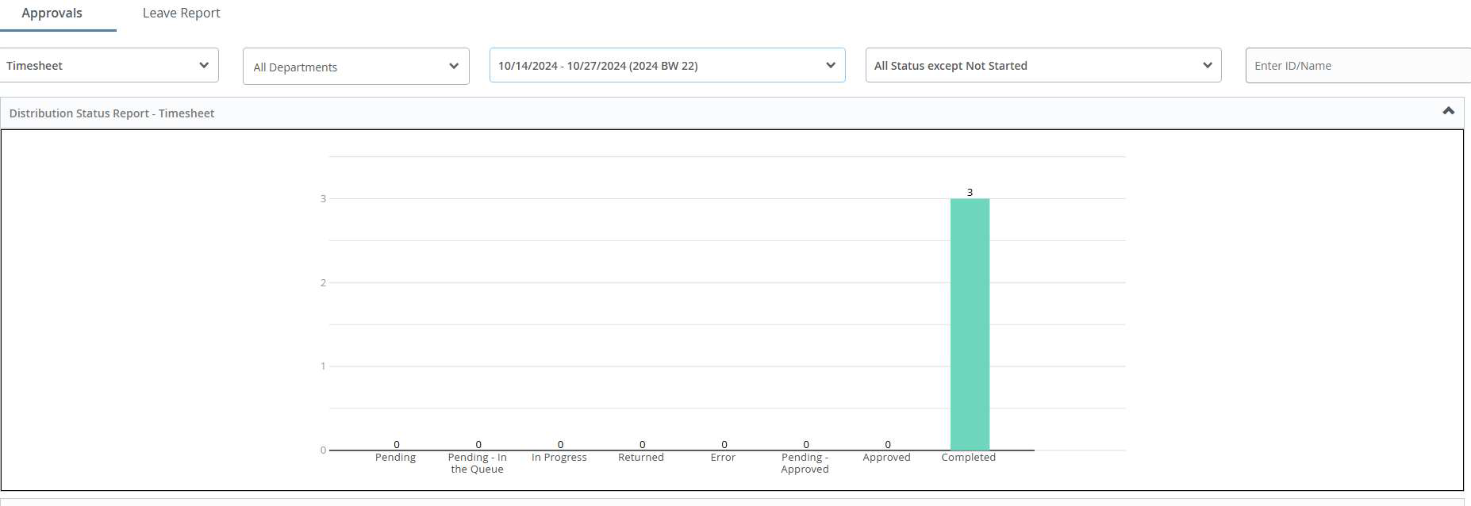Click the Pending category label
This screenshot has width=1471, height=506.
point(395,458)
